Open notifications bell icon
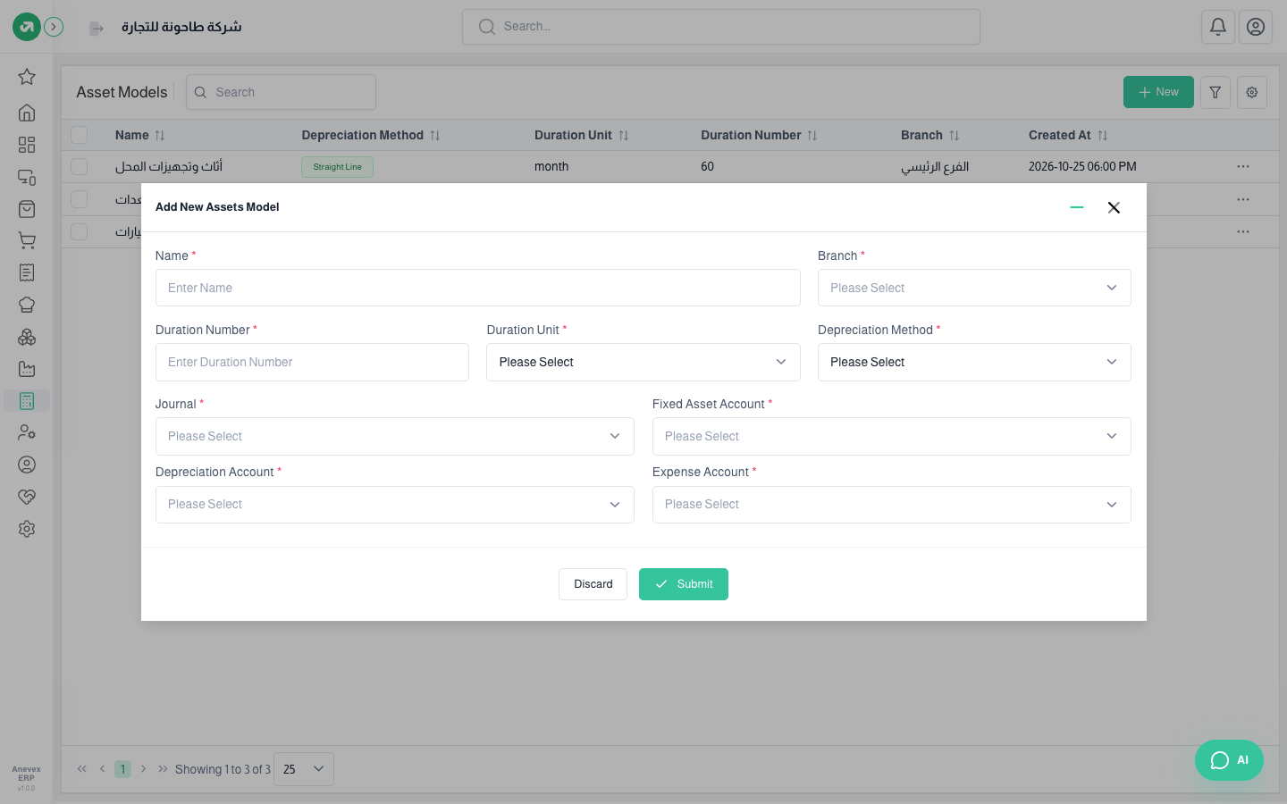The image size is (1287, 804). coord(1218,27)
